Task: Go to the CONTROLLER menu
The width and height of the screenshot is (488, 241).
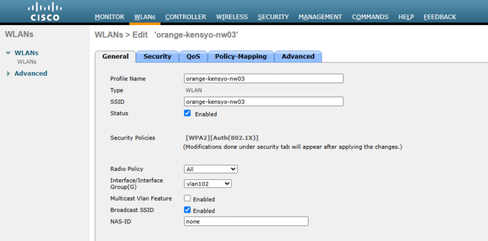Action: [185, 17]
